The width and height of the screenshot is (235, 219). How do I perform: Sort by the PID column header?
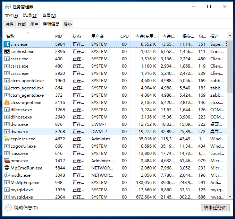(61, 36)
